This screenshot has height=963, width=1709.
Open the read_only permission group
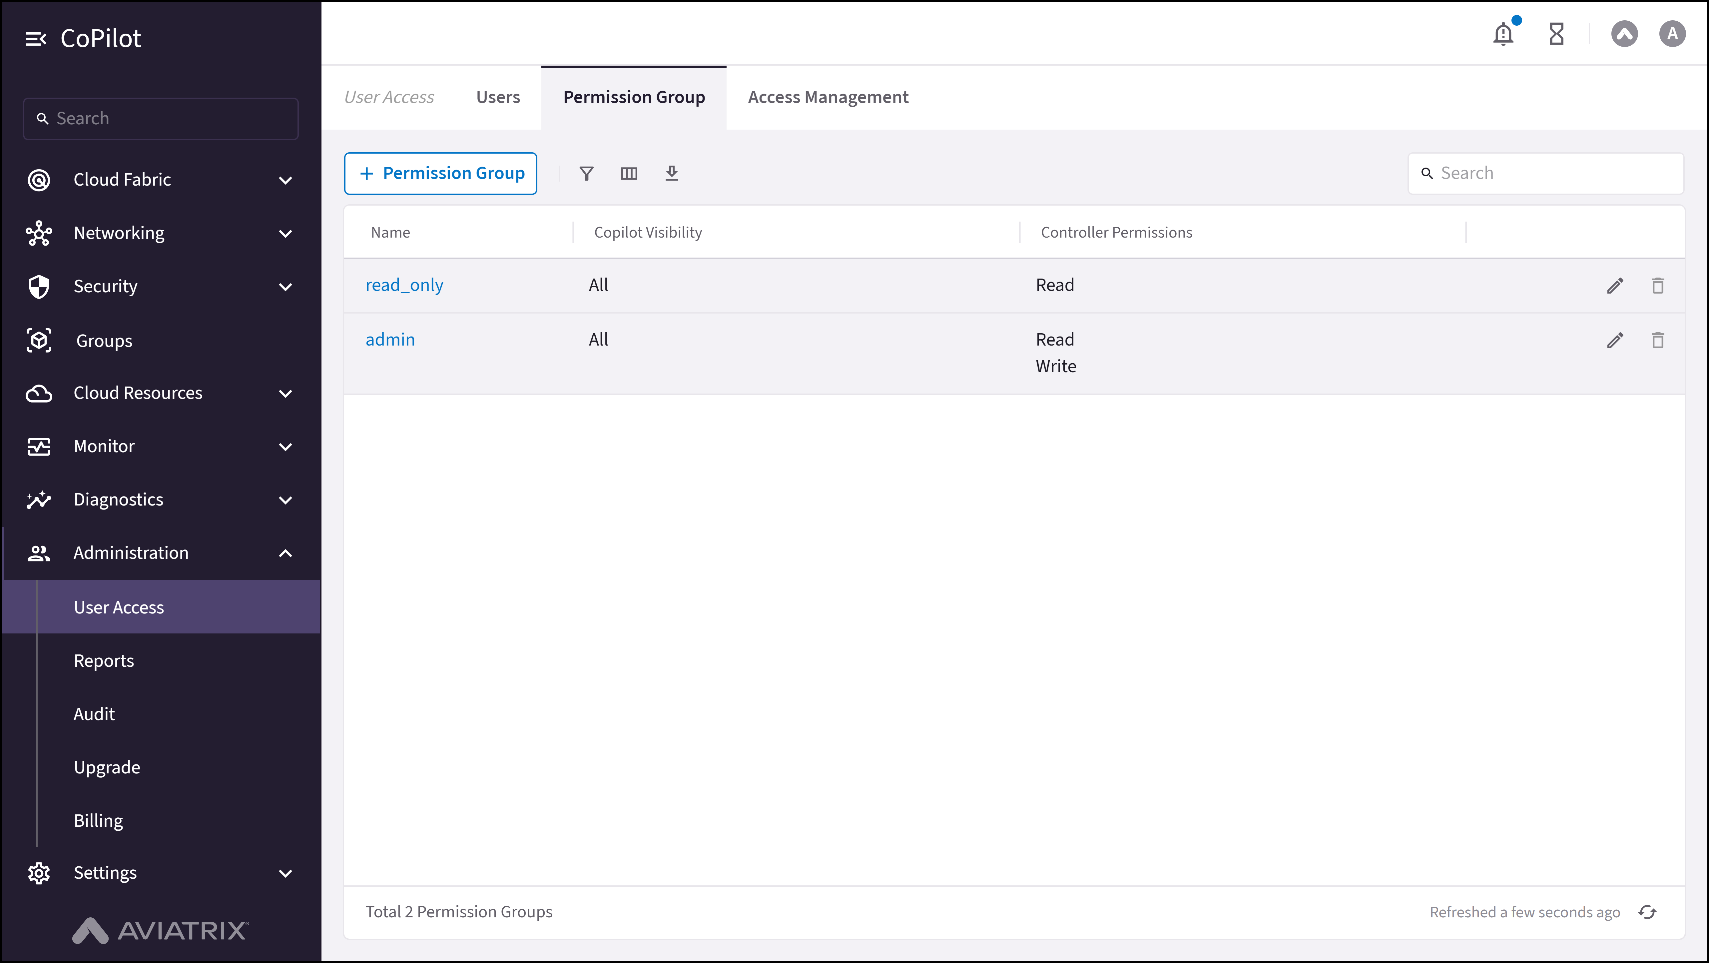(x=405, y=285)
